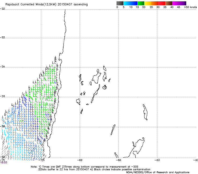Click the red 30-35 knots color segment

pos(162,3)
